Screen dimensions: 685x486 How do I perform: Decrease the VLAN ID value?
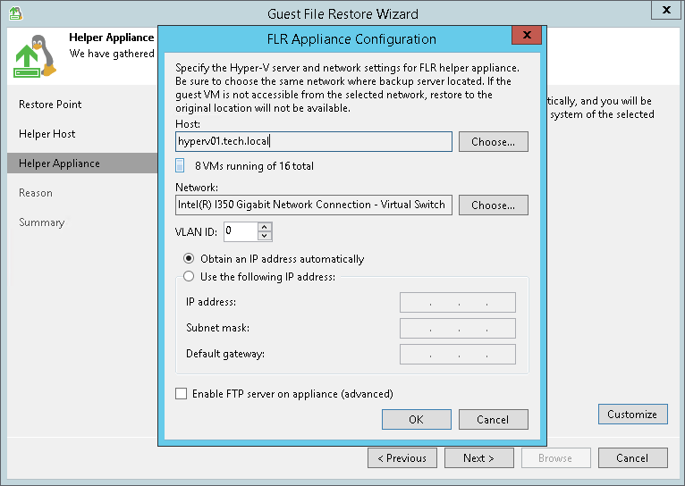265,236
